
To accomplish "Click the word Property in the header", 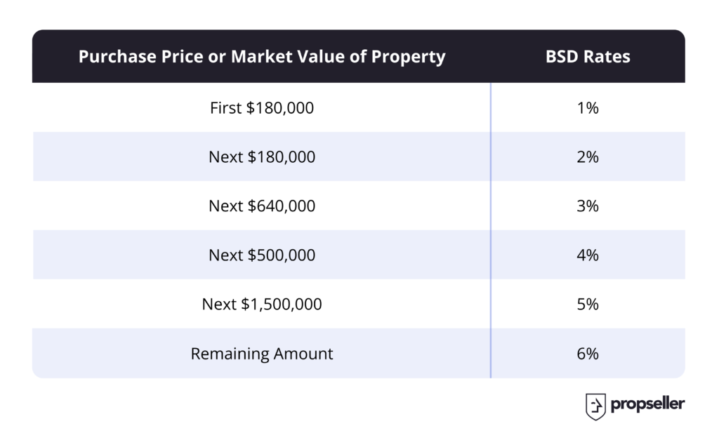I will click(x=408, y=57).
